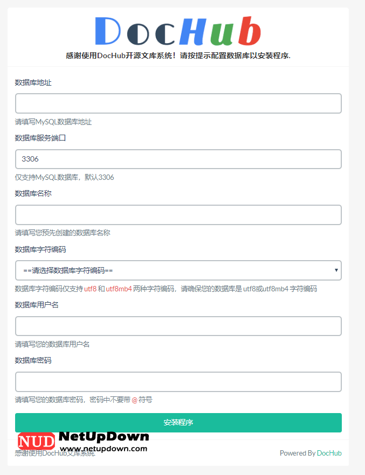Click the 数据库服务端口 field containing 3306
365x475 pixels.
178,159
